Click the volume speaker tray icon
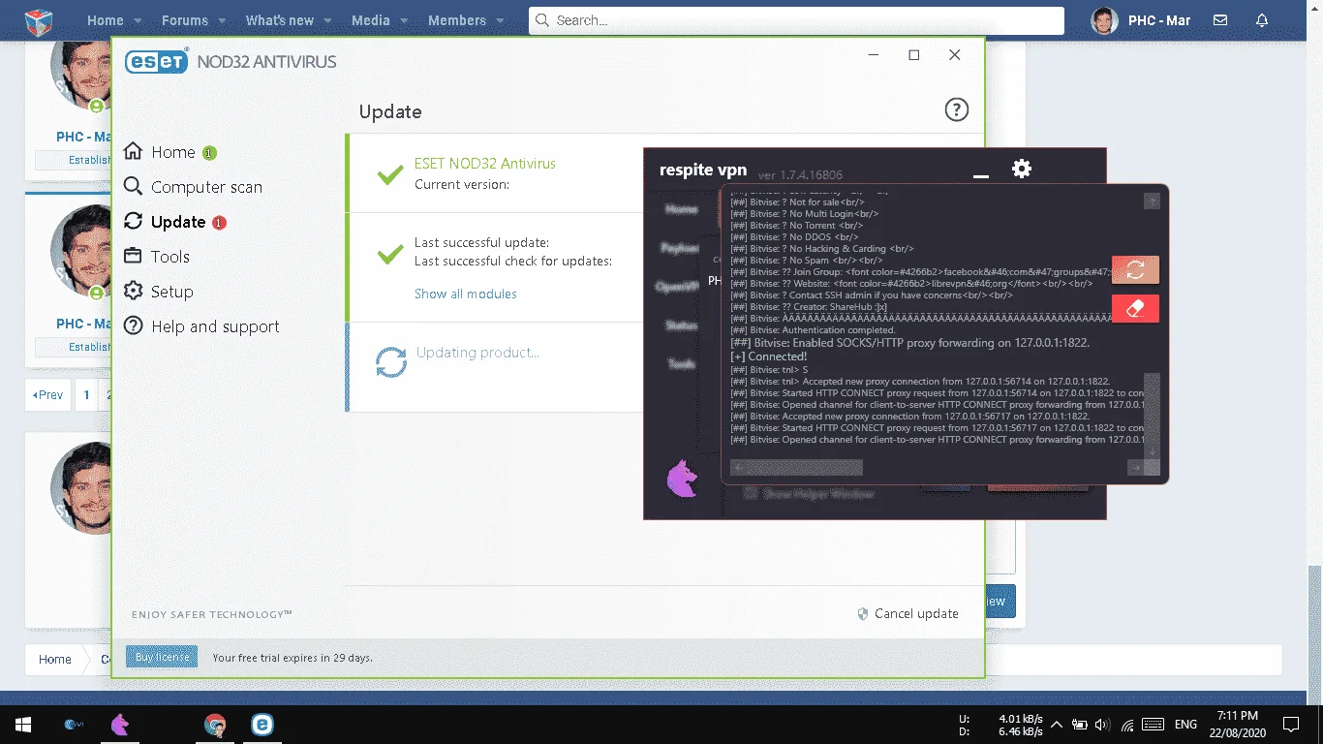The height and width of the screenshot is (744, 1323). click(x=1103, y=725)
